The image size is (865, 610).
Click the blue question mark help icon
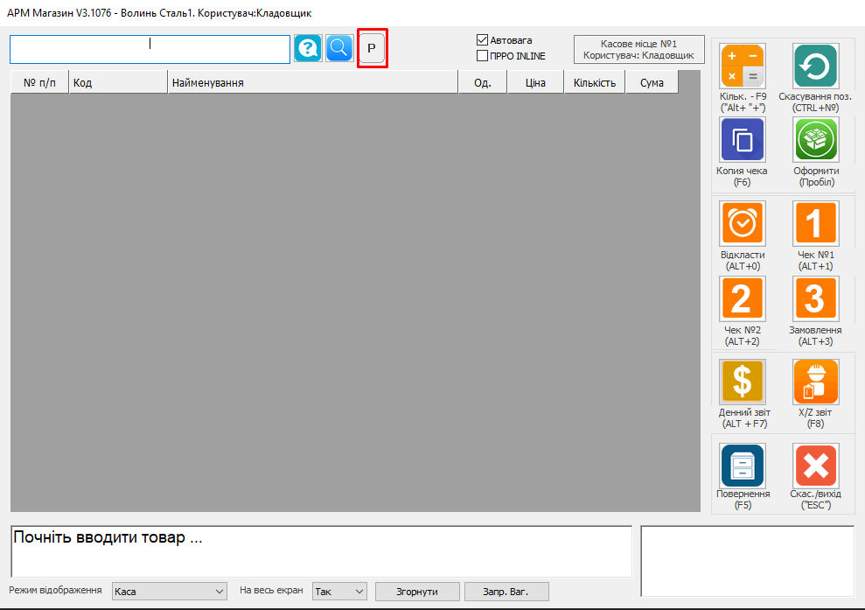(308, 48)
